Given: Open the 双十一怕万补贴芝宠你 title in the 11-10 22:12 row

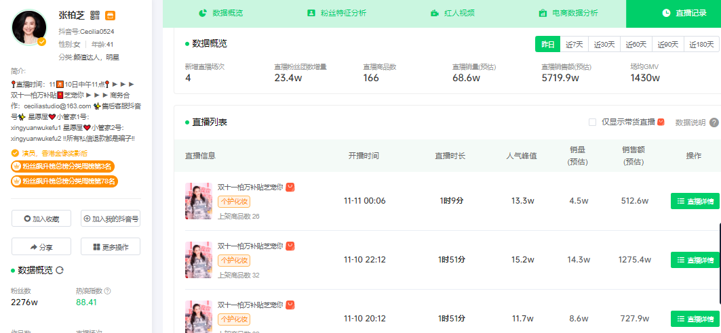Looking at the screenshot, I should (250, 246).
